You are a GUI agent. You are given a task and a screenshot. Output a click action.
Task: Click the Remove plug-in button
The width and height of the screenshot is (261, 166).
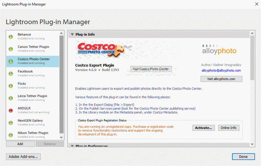(50, 144)
